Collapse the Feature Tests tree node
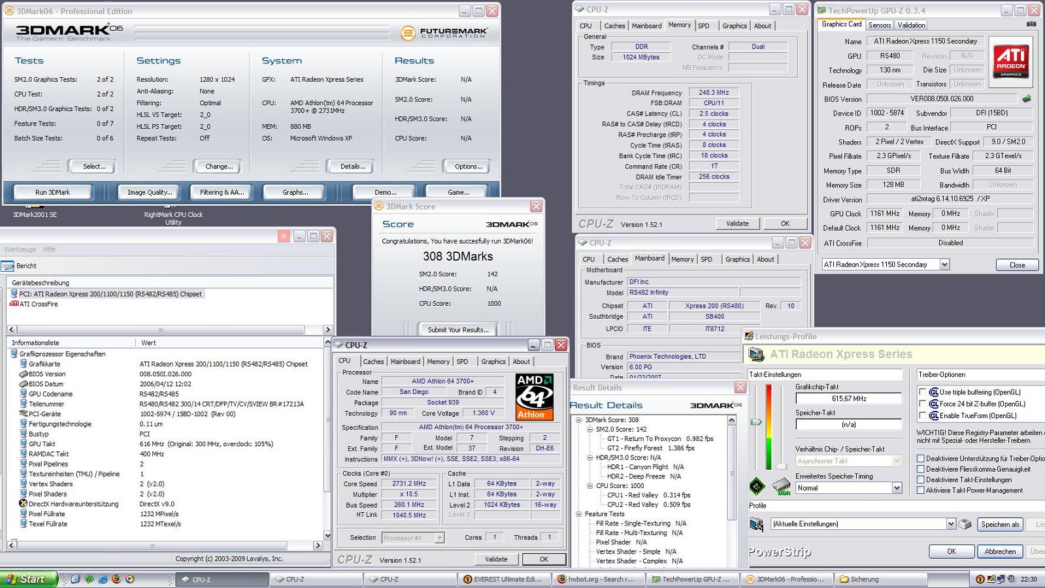Viewport: 1045px width, 588px height. pos(578,514)
